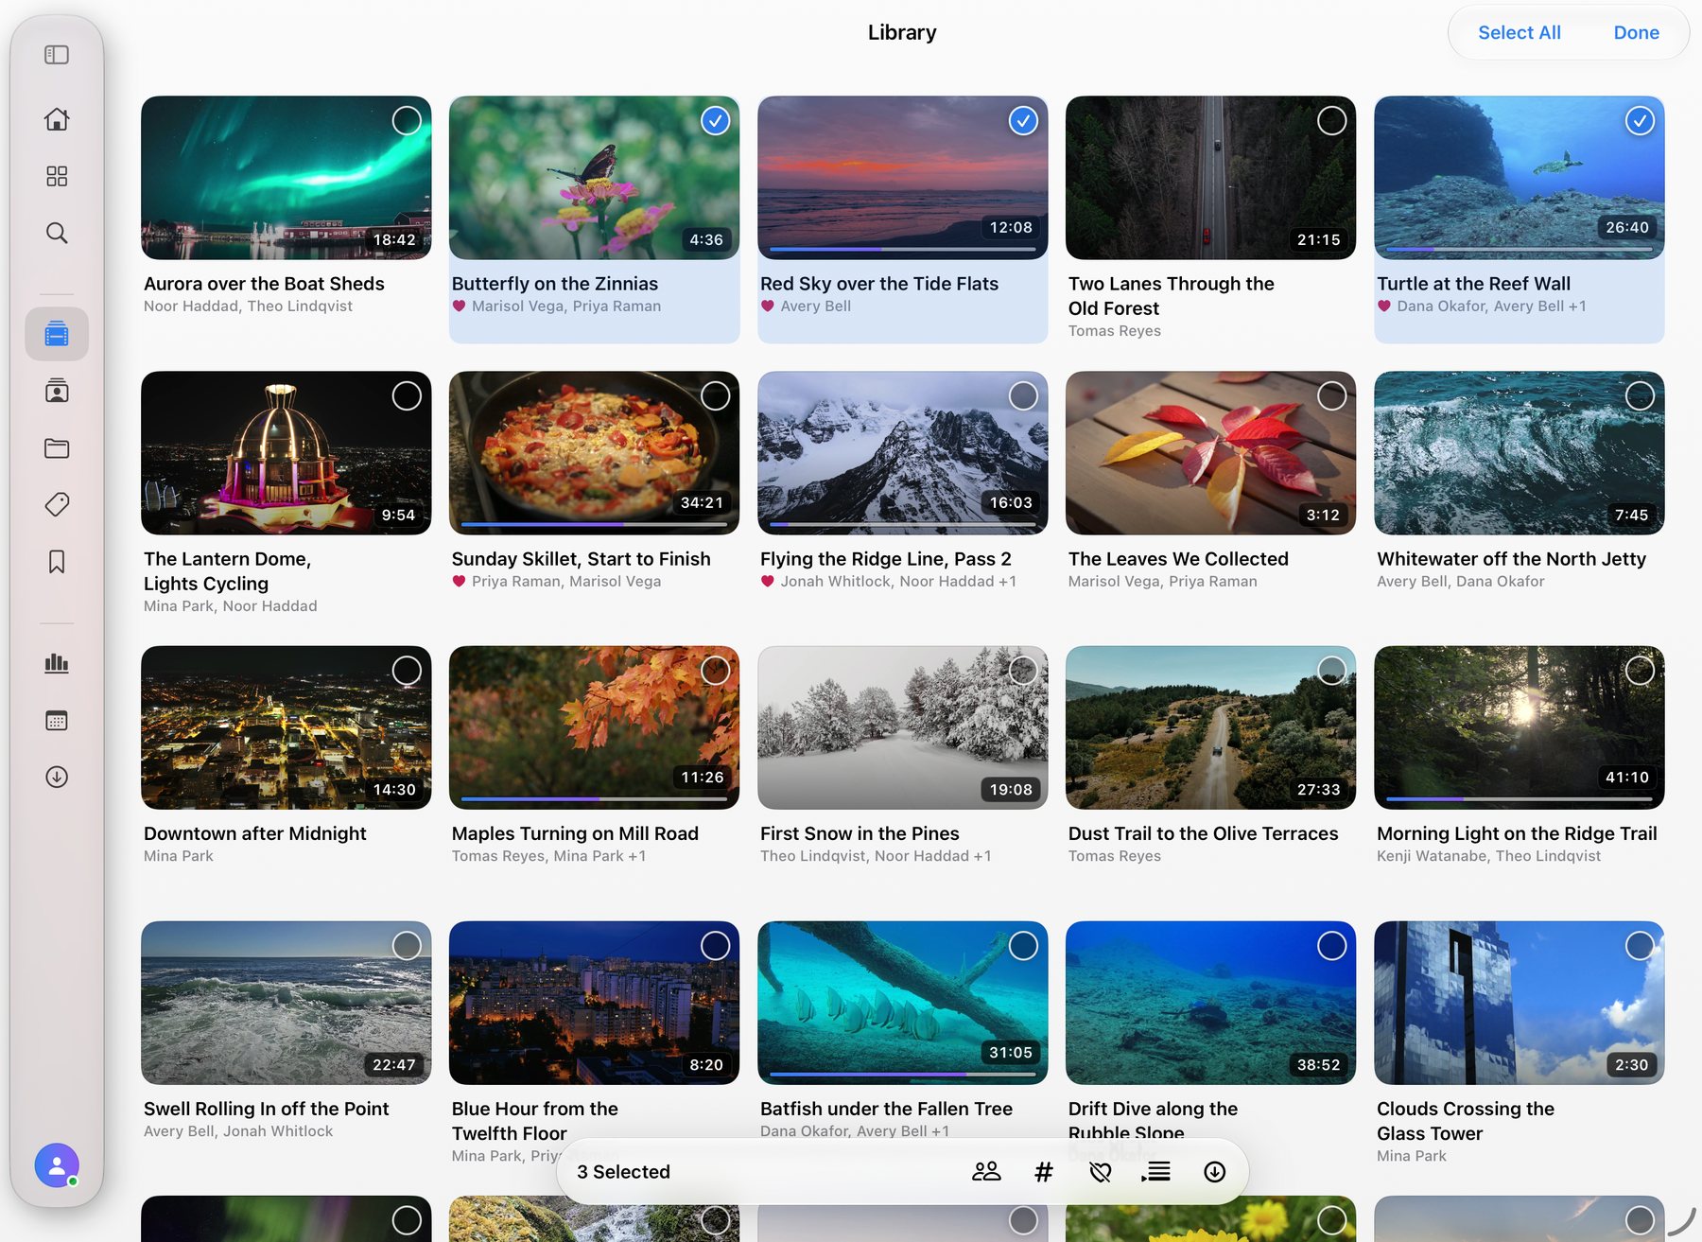Viewport: 1702px width, 1242px height.
Task: Open the user profile avatar
Action: point(57,1165)
